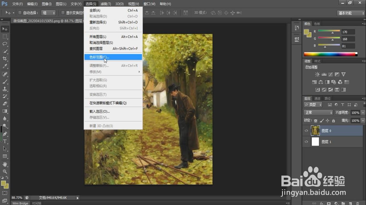Open the collapsed History panel icon
The width and height of the screenshot is (366, 205).
pos(297,27)
